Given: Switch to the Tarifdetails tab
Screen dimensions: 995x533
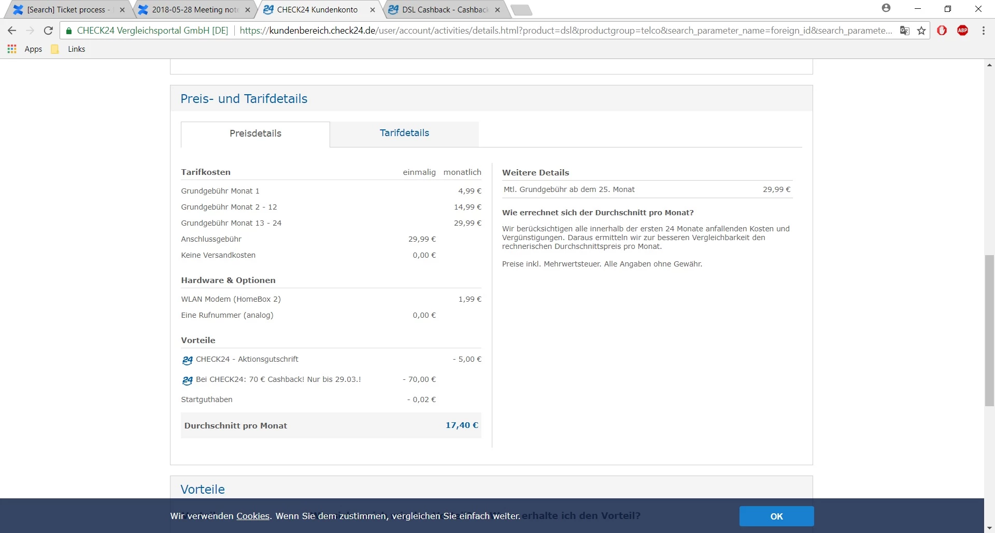Looking at the screenshot, I should click(x=404, y=133).
